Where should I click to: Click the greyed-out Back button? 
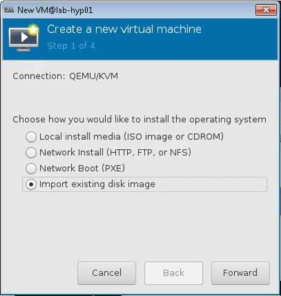(173, 273)
